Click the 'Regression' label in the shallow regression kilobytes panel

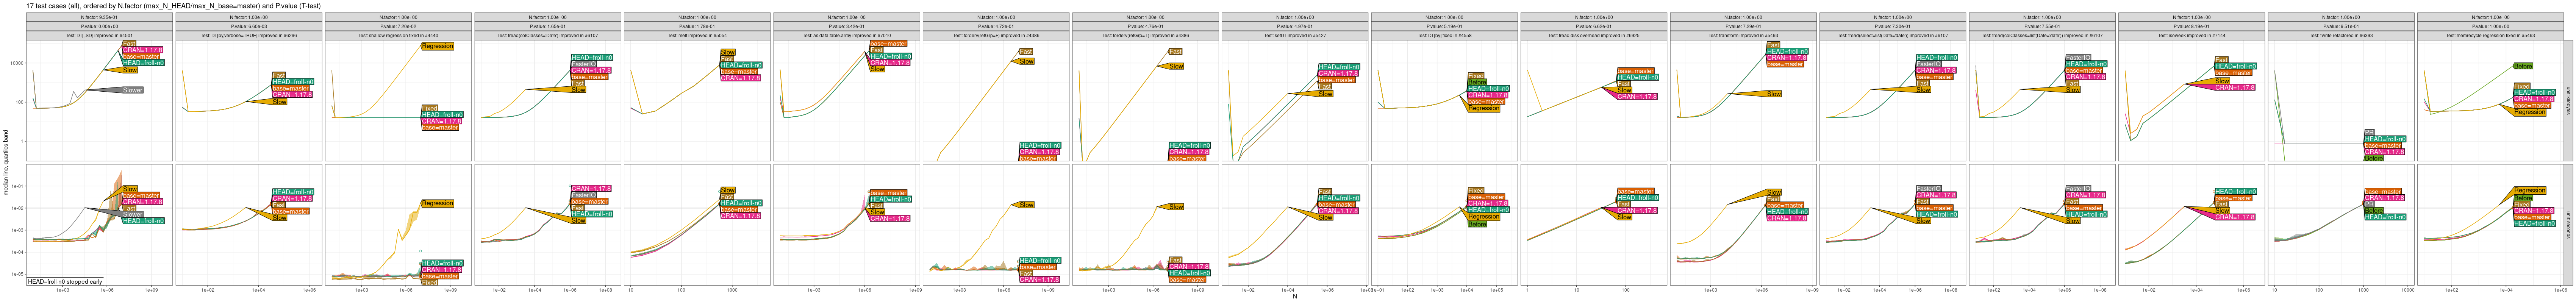click(437, 46)
